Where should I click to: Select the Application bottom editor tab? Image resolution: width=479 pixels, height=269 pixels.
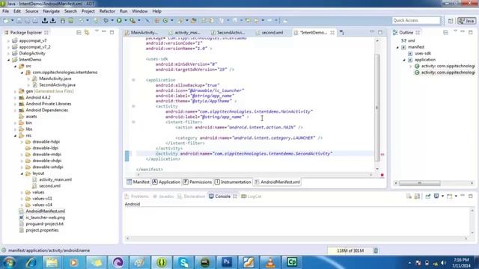coord(166,182)
